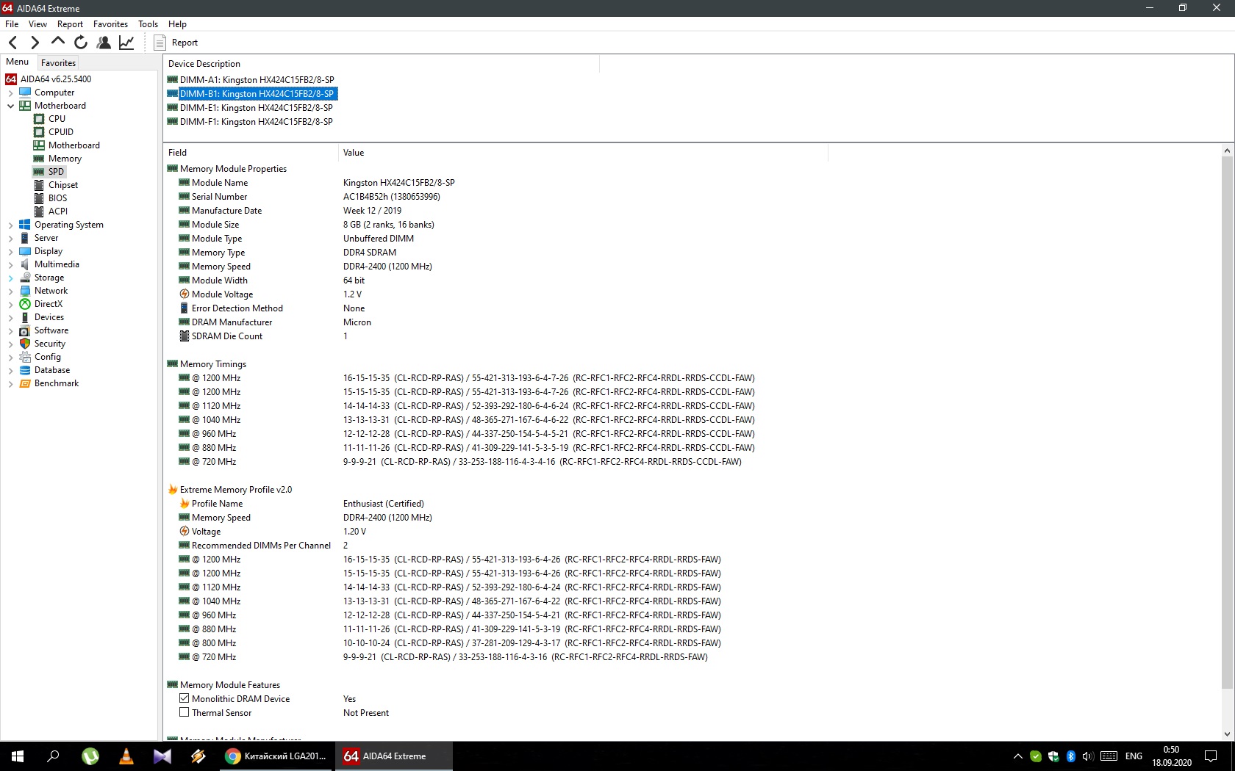Screen dimensions: 1235x771
Task: Expand the Network tree node
Action: [x=10, y=292]
